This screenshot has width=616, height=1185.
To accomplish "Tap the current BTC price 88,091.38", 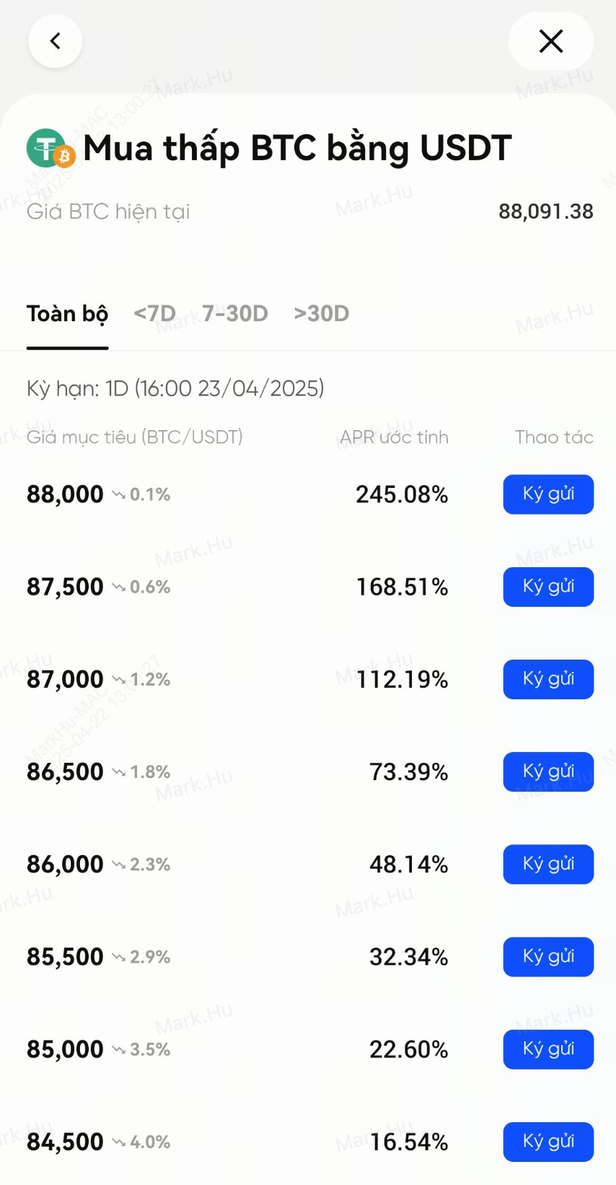I will [x=545, y=211].
